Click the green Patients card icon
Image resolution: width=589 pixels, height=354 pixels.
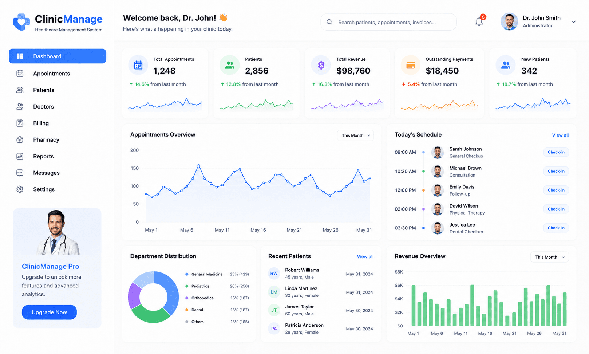click(x=229, y=65)
